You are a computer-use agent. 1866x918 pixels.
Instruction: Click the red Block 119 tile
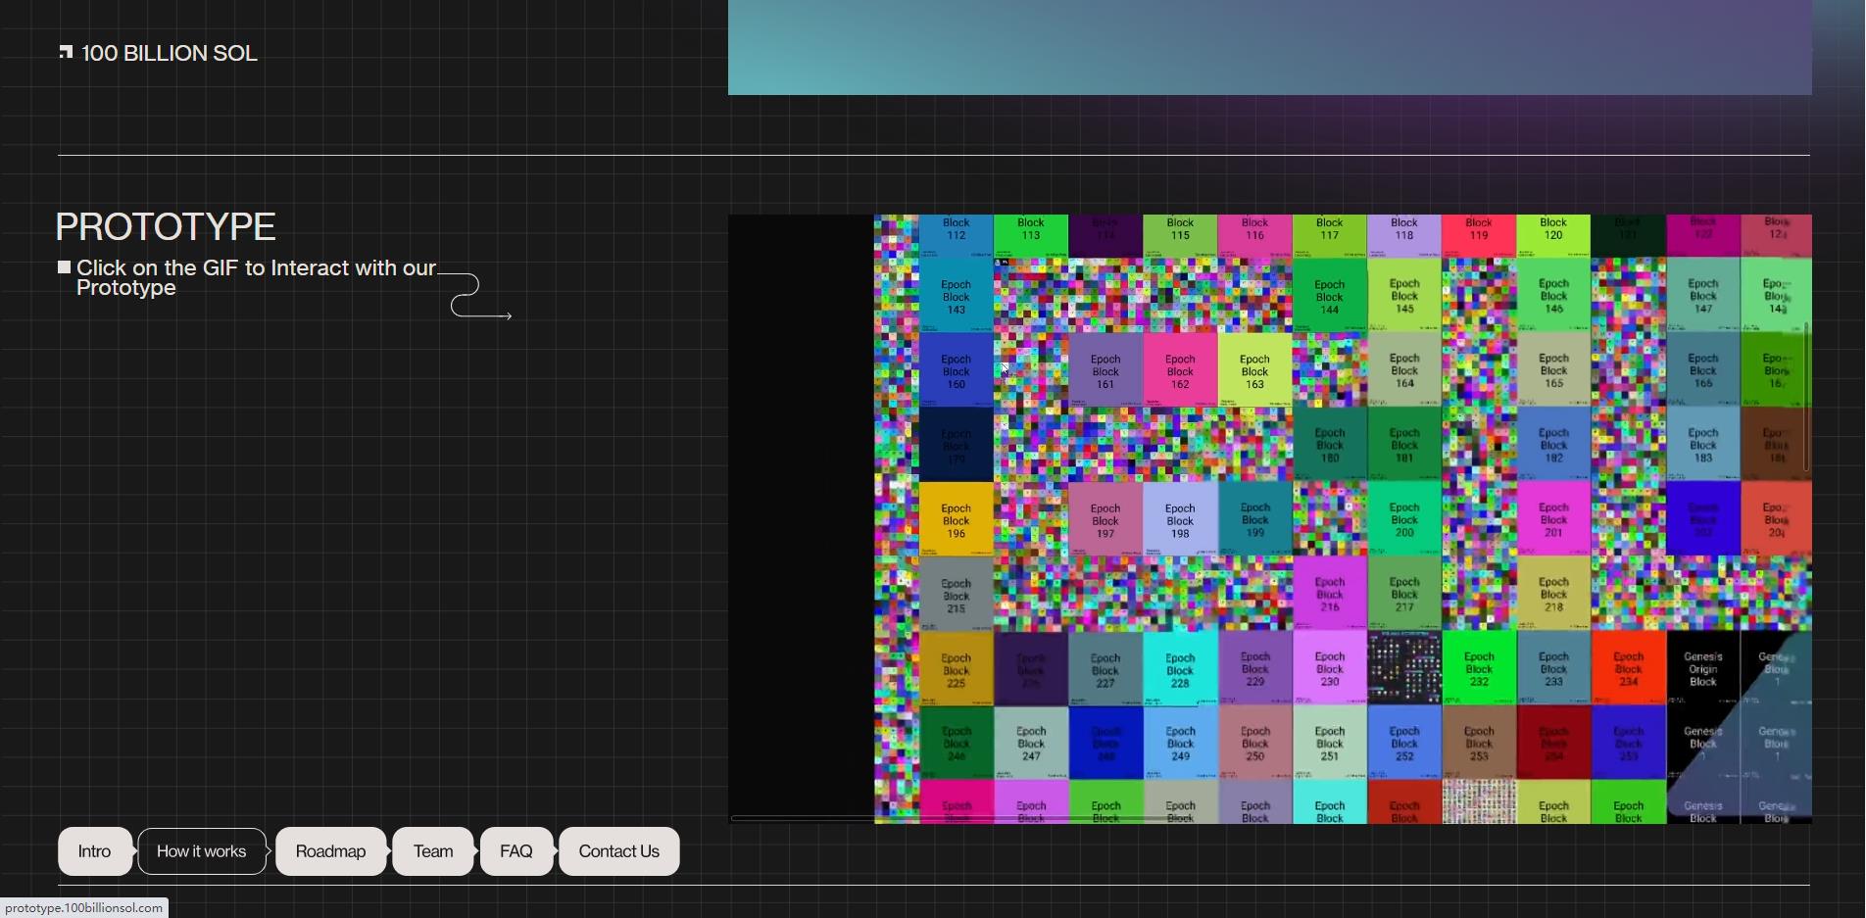coord(1479,236)
